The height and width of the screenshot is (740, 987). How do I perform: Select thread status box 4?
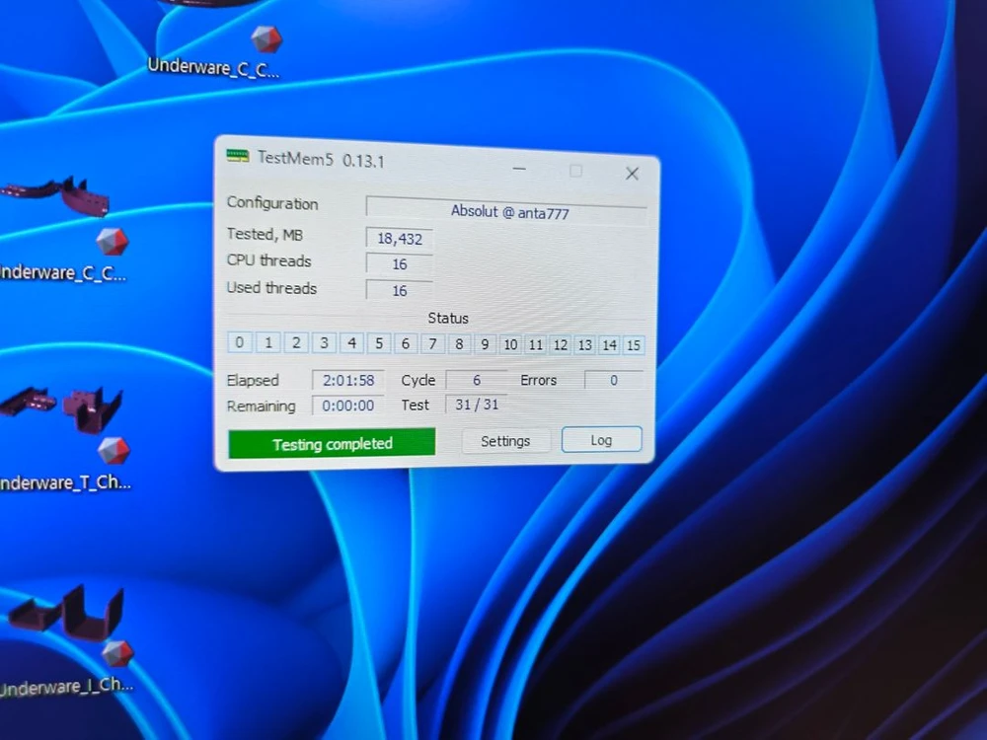point(352,343)
